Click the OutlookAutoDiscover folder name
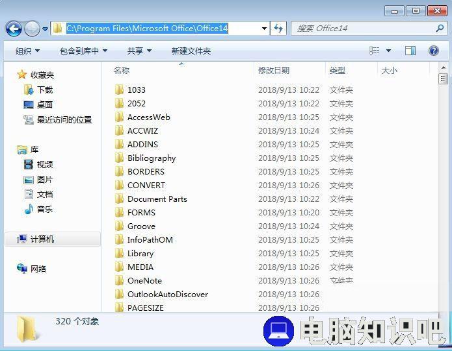The image size is (452, 351). pyautogui.click(x=168, y=294)
